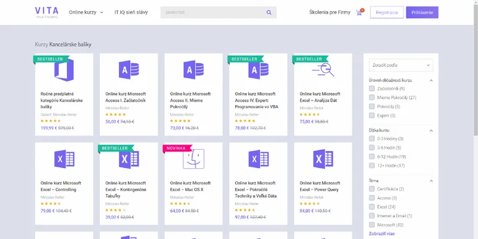Click the Excel icon on the Excel Controlling card

click(64, 159)
